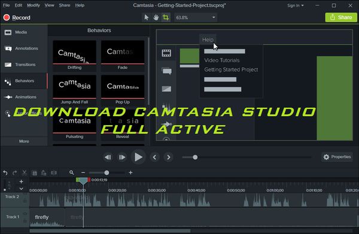Select the Fade behavior thumbnail

tap(123, 56)
